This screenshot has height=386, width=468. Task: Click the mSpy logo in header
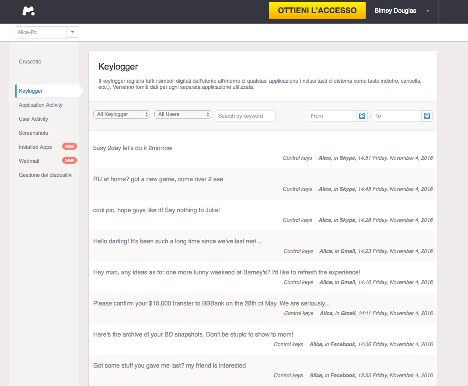28,11
